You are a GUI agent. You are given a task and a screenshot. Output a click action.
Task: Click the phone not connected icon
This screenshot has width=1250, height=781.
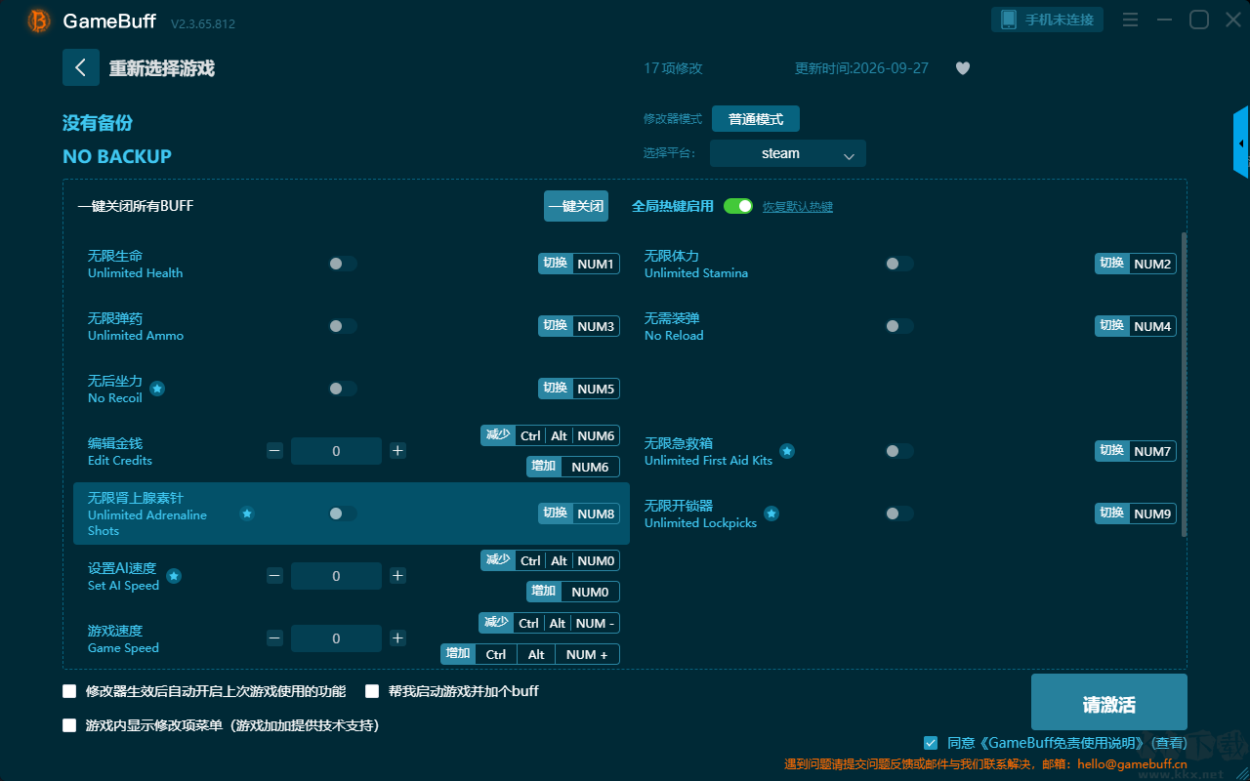[x=1009, y=20]
